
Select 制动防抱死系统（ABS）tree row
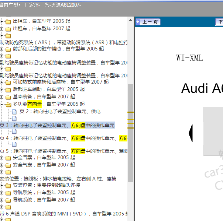tap(64, 42)
